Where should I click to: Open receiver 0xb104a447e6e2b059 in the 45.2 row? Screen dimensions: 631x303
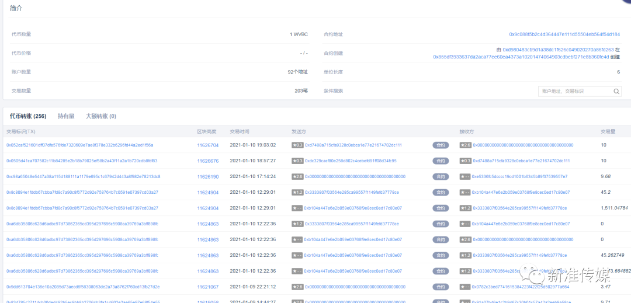(x=521, y=193)
